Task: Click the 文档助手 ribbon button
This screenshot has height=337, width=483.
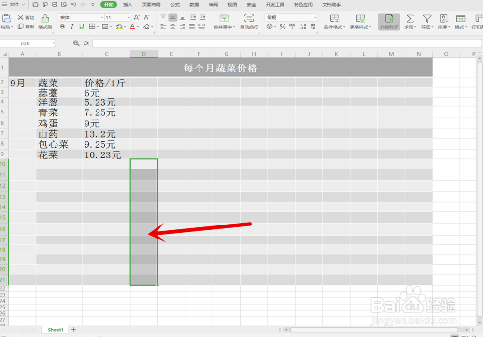Action: pos(389,22)
